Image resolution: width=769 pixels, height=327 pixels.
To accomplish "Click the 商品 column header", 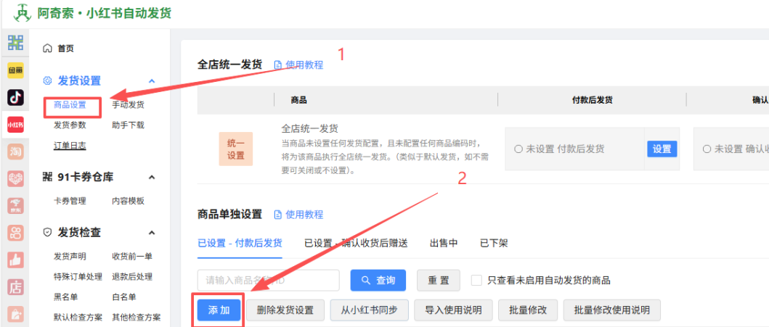I will point(298,100).
